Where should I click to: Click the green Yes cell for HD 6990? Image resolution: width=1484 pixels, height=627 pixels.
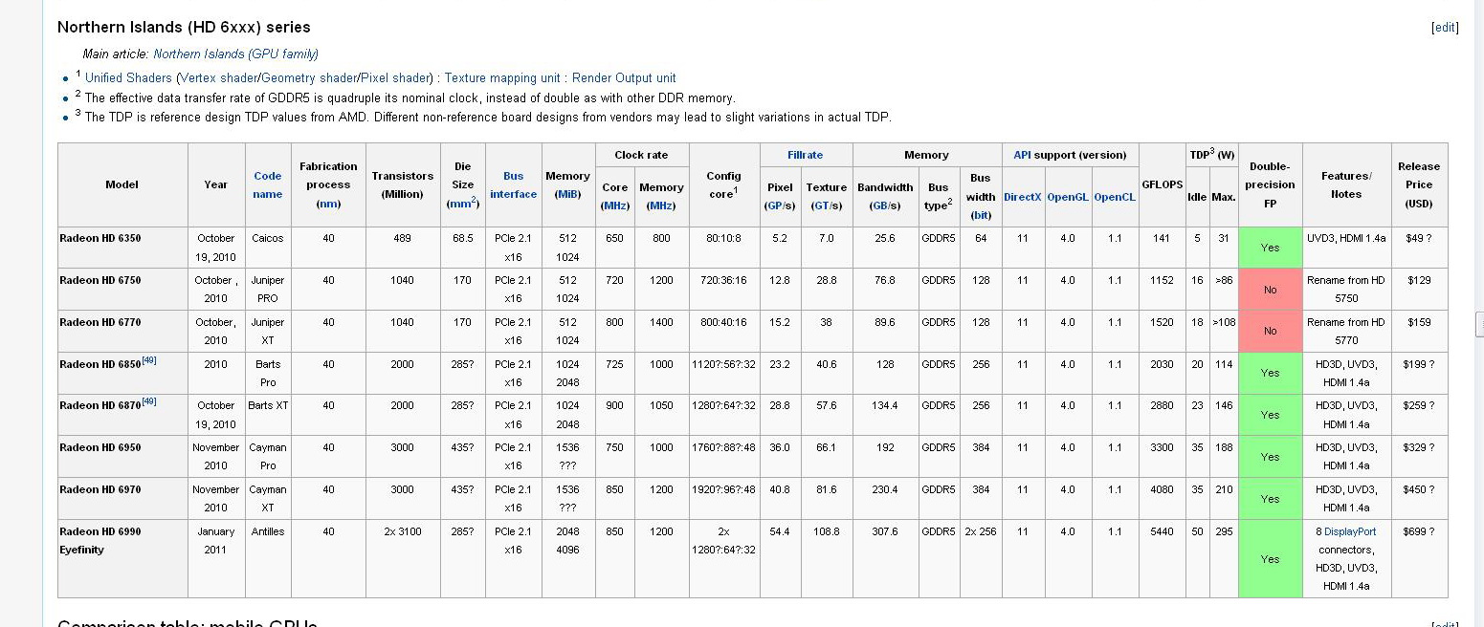[1270, 559]
